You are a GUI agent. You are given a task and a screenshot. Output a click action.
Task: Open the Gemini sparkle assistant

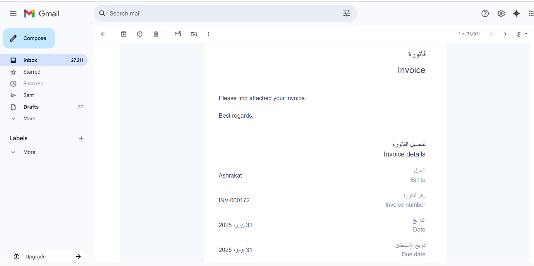point(516,13)
